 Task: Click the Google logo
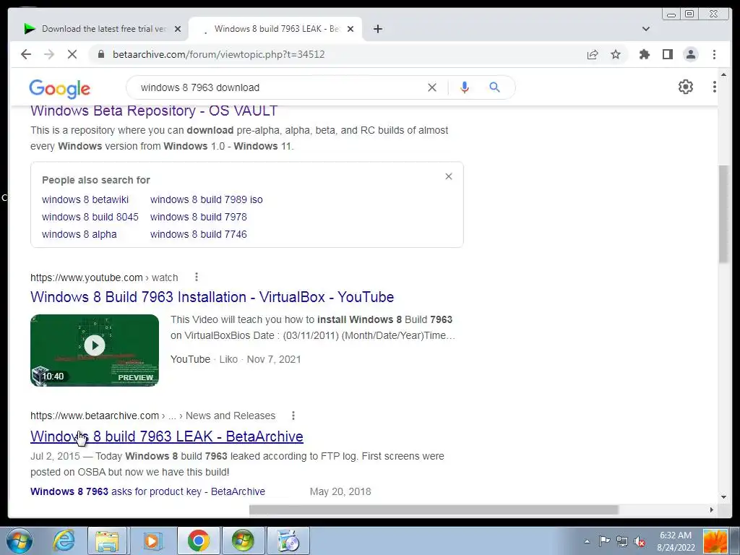click(x=59, y=88)
